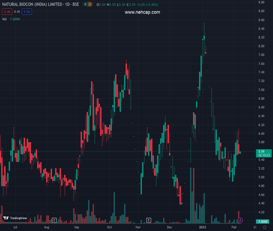The height and width of the screenshot is (231, 273).
Task: Open the November earnings 'E' marker
Action: 149,220
